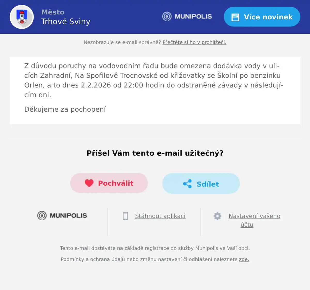310x290 pixels.
Task: Click the zde unsubscribe link
Action: (244, 259)
